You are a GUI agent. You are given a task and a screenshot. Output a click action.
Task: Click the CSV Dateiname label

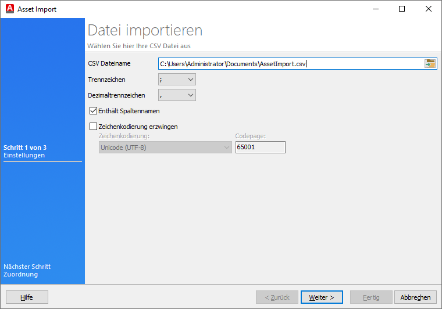tap(109, 63)
